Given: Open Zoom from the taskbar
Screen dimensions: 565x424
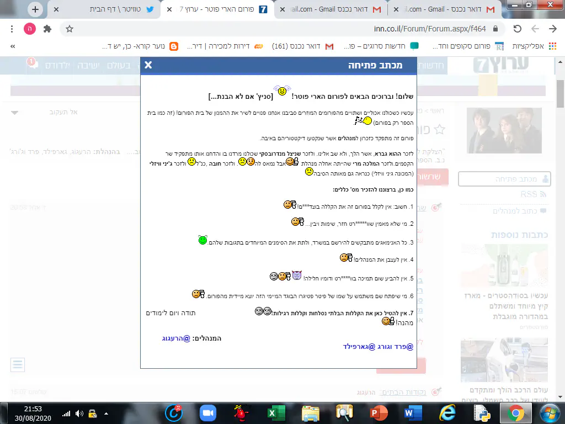Looking at the screenshot, I should pos(207,412).
